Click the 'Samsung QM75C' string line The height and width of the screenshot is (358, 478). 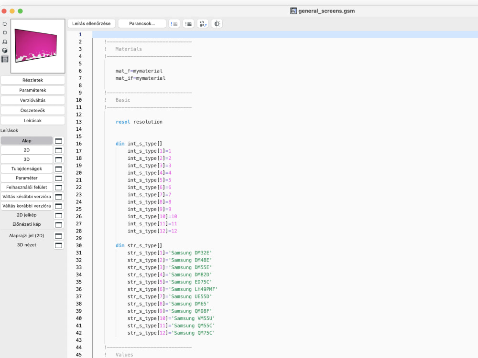pyautogui.click(x=171, y=333)
